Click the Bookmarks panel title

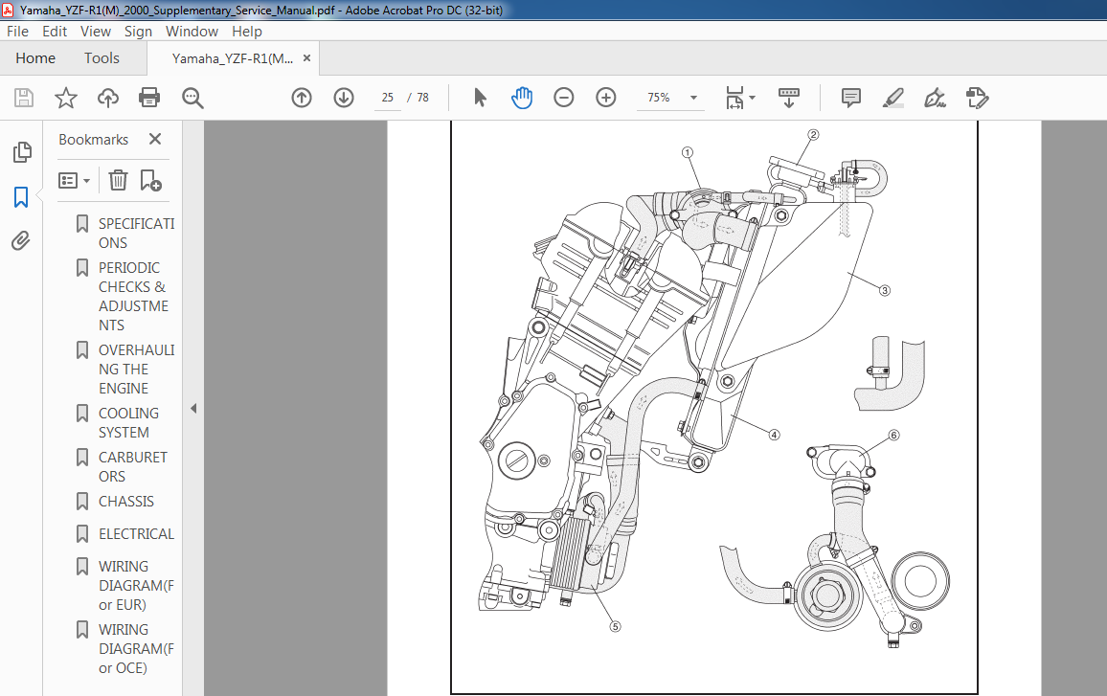tap(93, 140)
